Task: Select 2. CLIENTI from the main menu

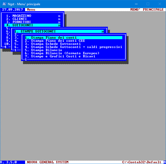Action: (20, 19)
